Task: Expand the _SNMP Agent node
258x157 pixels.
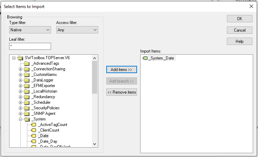Action: (20, 113)
